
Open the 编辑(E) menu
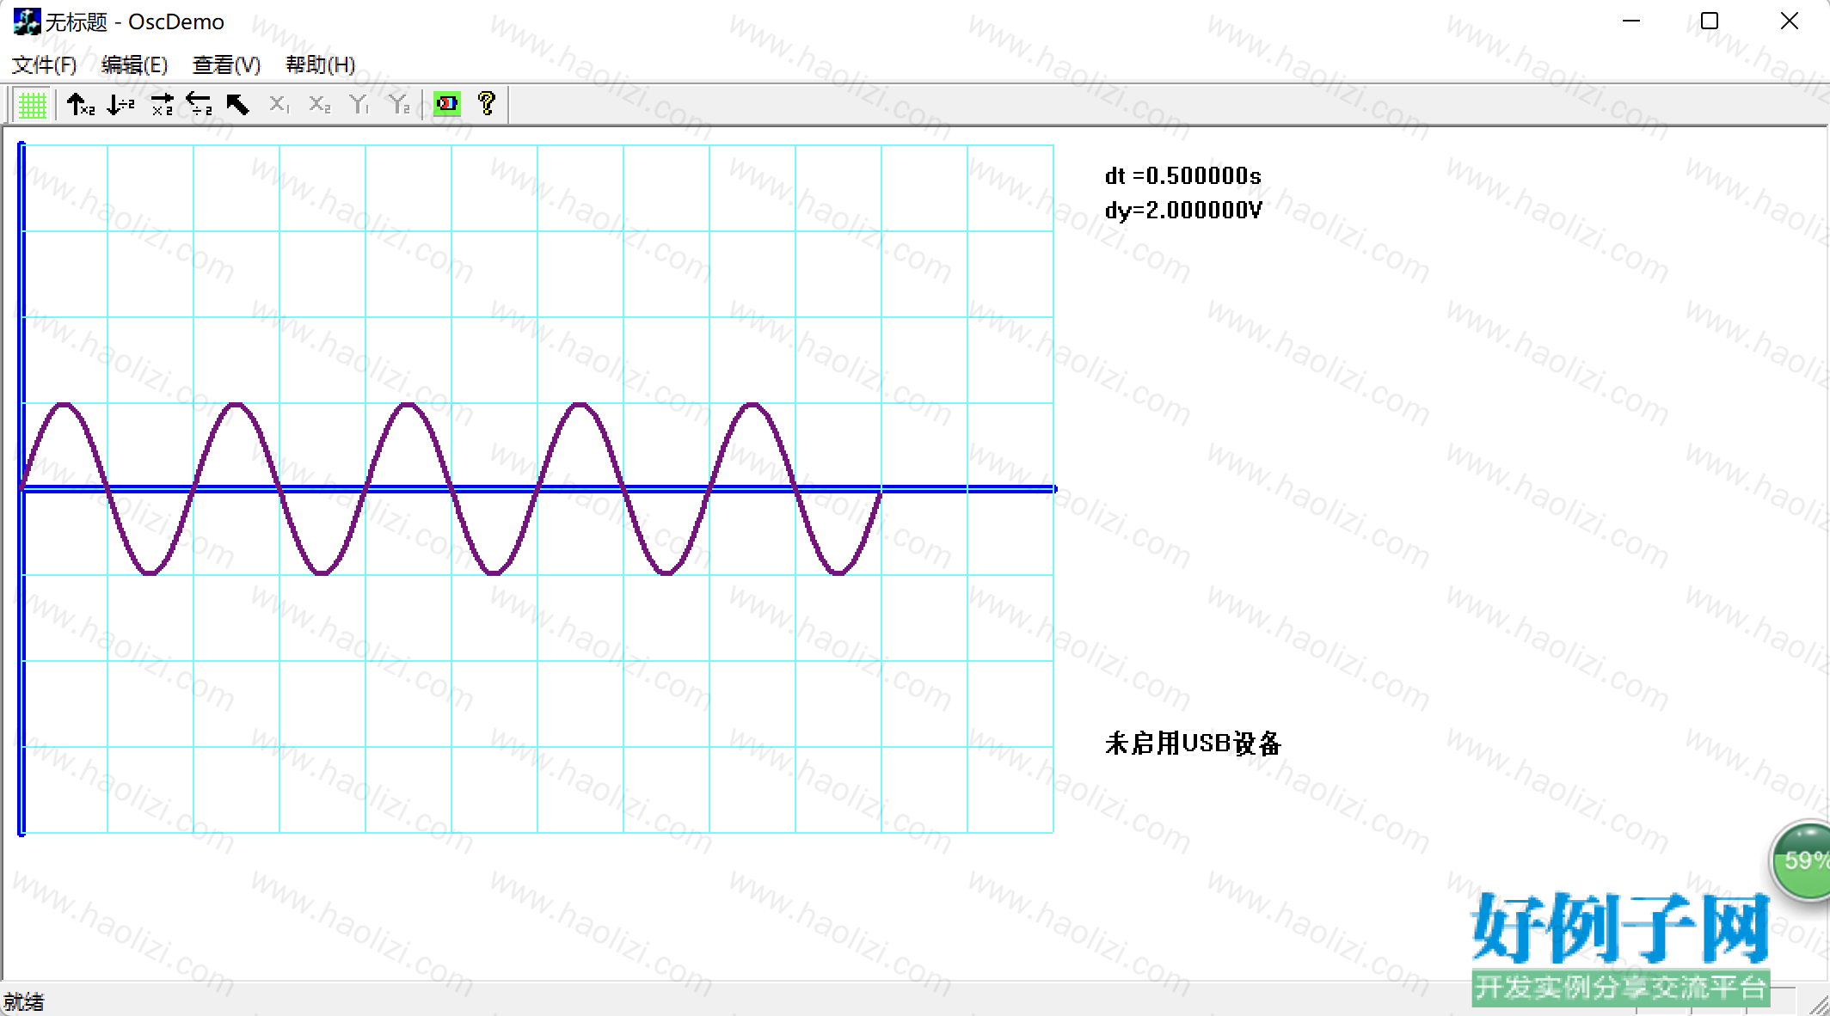coord(134,65)
